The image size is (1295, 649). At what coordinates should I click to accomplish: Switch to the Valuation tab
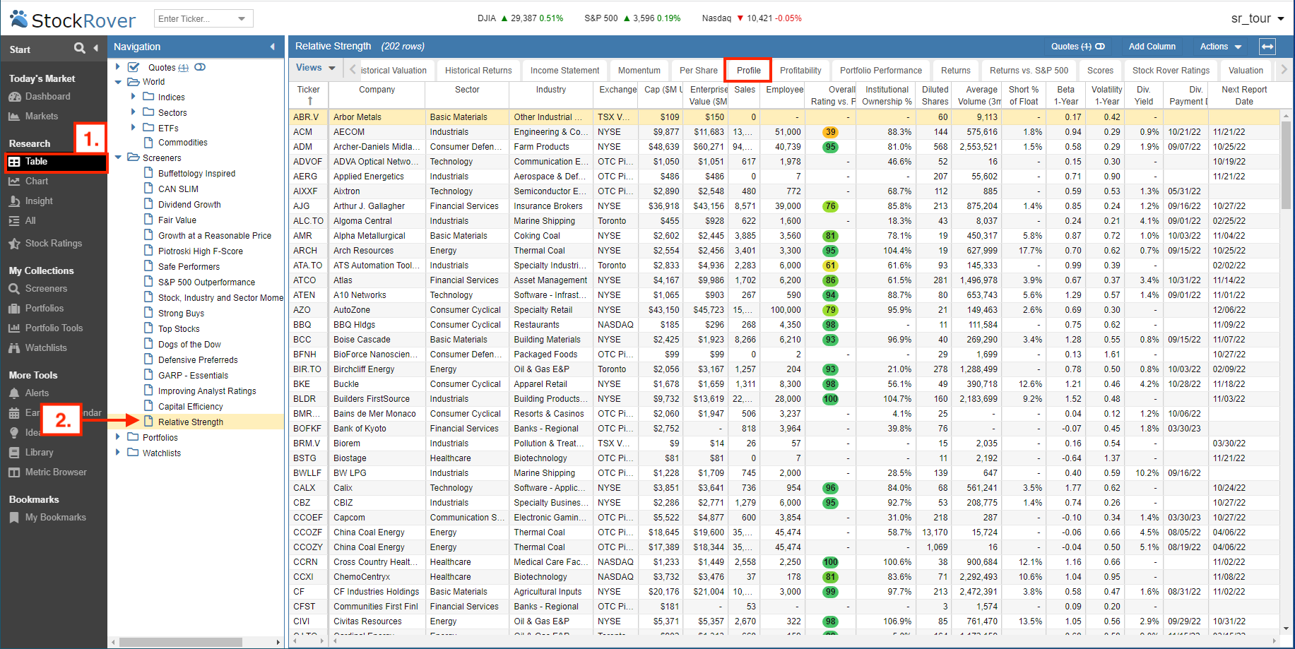point(1246,70)
